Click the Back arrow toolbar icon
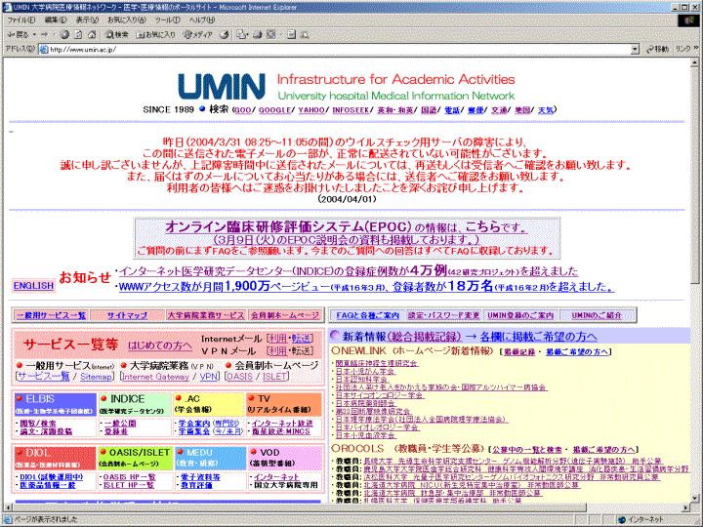703x527 pixels. coord(14,34)
